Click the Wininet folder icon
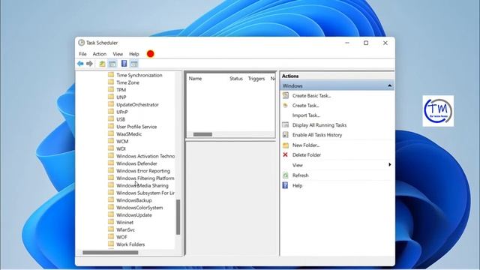 point(111,222)
